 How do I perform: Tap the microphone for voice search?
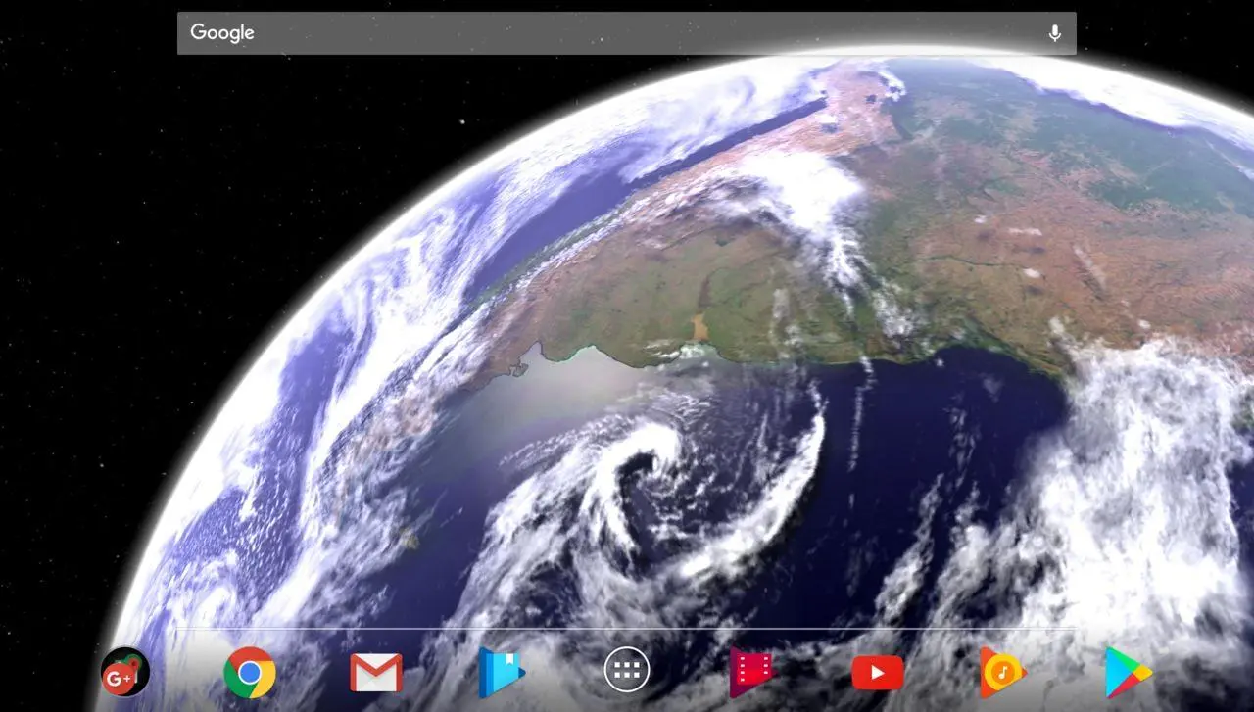(x=1054, y=33)
